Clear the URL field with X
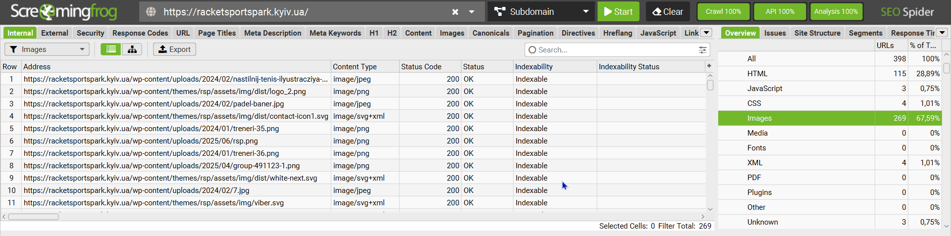951x236 pixels. pyautogui.click(x=455, y=12)
